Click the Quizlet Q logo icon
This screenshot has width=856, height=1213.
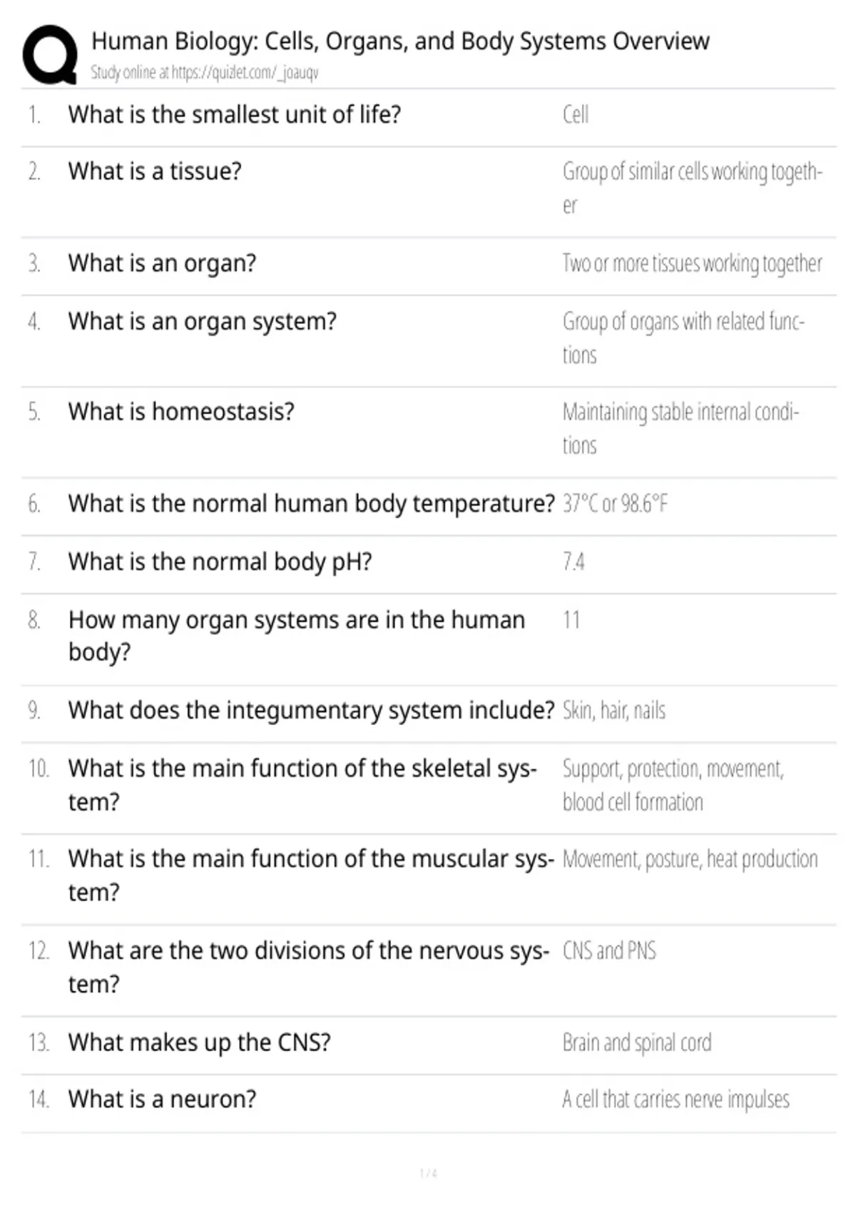50,55
